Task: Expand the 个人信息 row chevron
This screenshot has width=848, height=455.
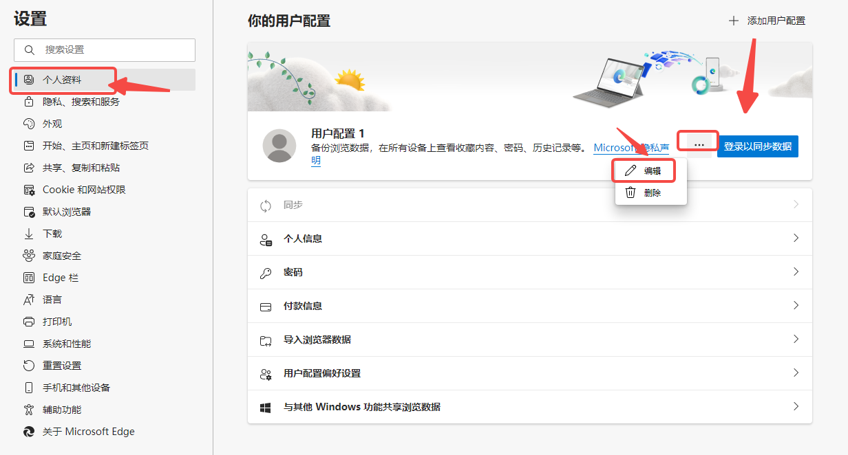Action: [x=796, y=238]
